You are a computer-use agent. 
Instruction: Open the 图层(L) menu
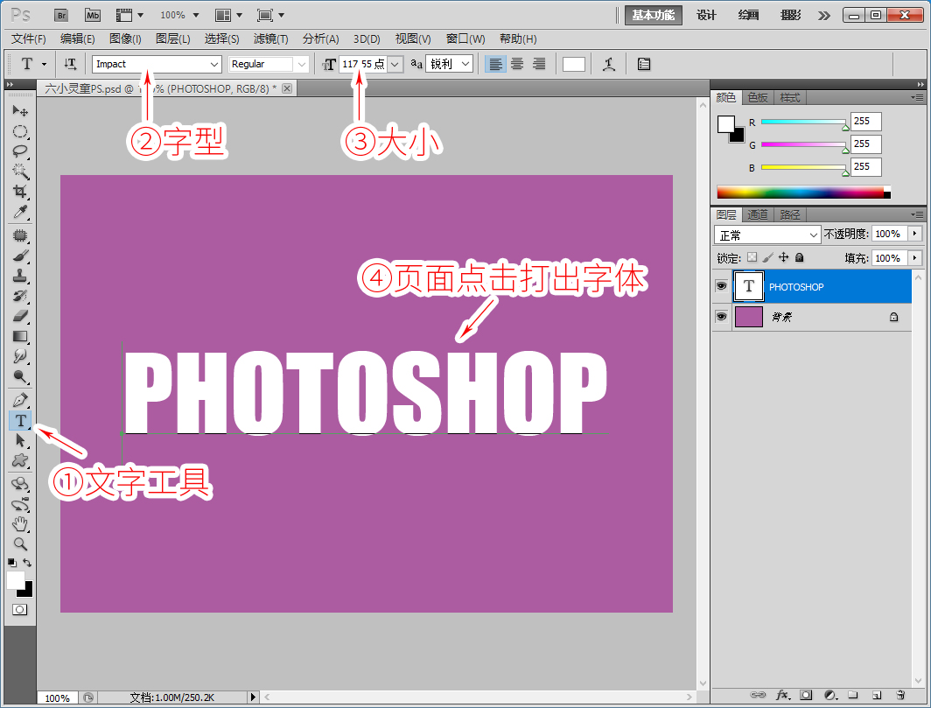point(172,39)
